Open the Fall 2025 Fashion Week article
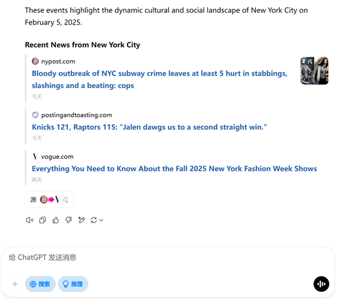 (174, 168)
